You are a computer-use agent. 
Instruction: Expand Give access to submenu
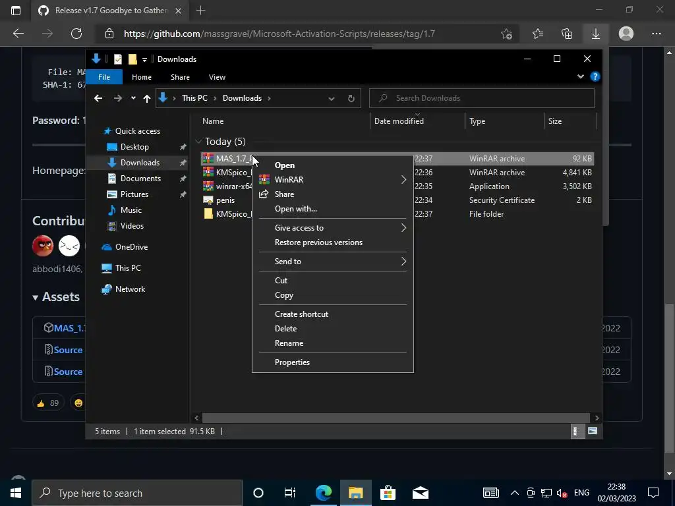[x=403, y=227]
